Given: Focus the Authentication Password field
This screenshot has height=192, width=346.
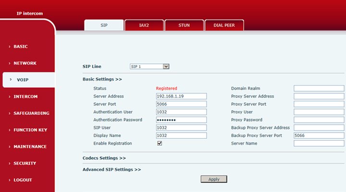Looking at the screenshot, I should (x=181, y=120).
